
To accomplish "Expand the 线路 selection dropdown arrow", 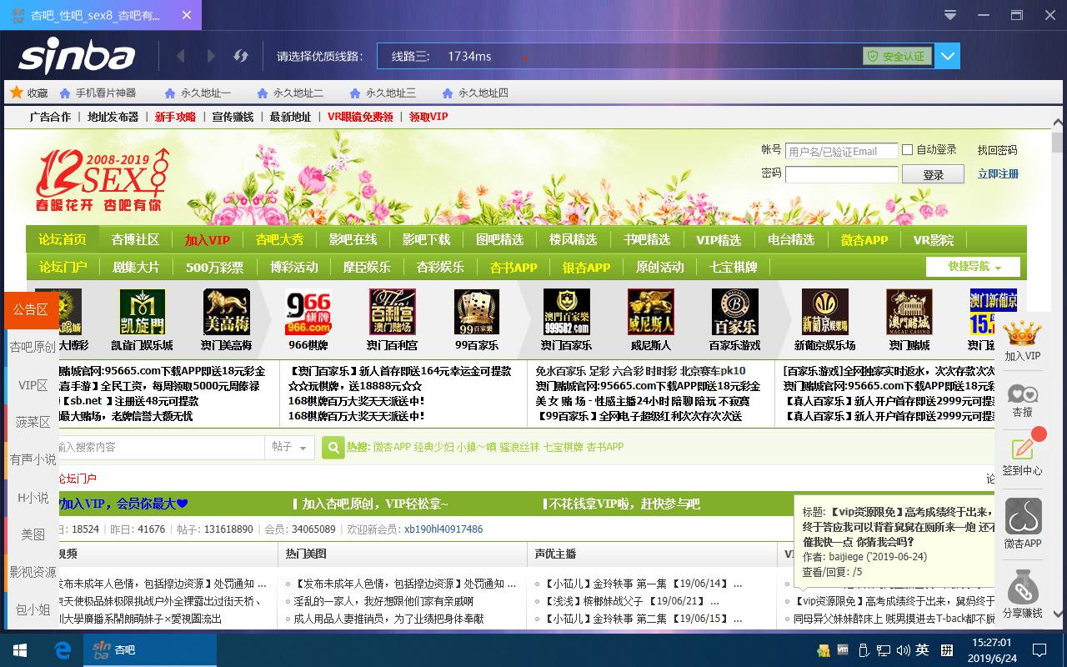I will coord(947,56).
